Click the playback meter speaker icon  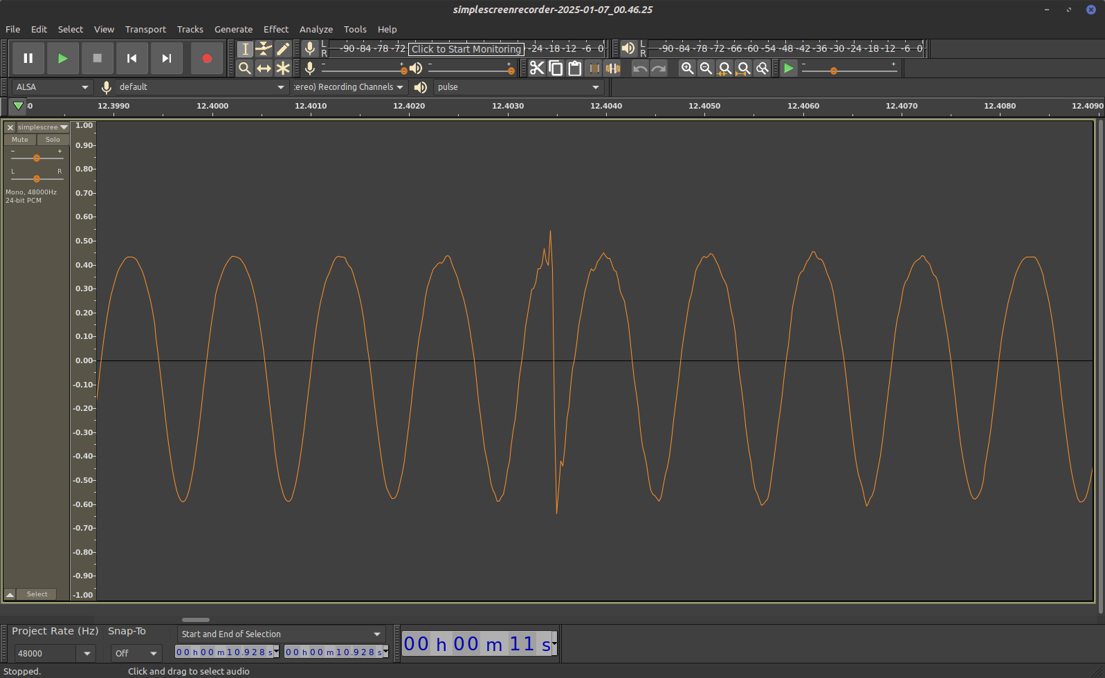pos(628,48)
